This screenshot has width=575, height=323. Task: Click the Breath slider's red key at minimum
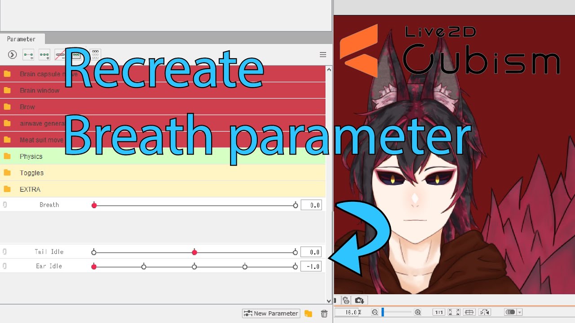click(94, 205)
